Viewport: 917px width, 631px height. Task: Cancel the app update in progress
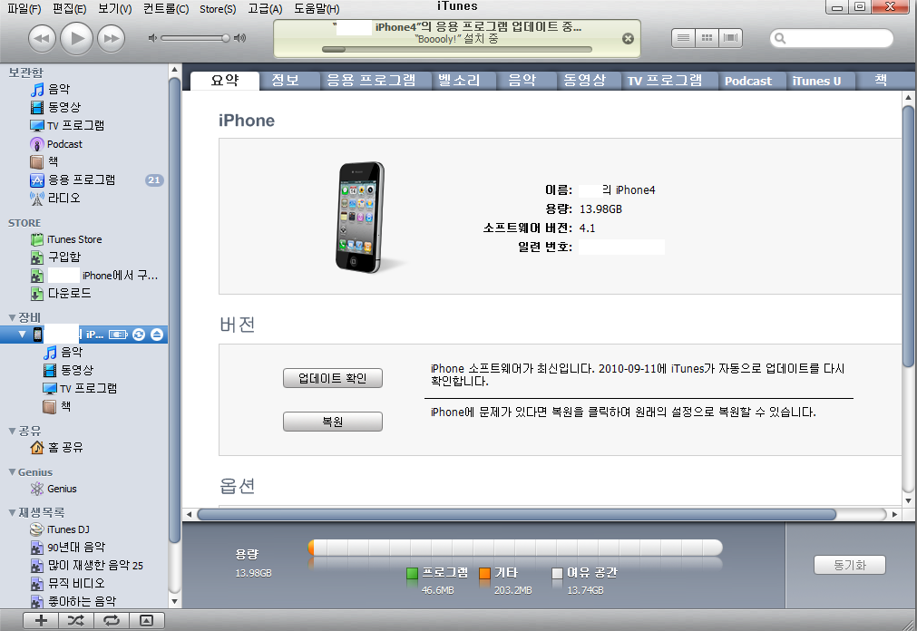628,39
